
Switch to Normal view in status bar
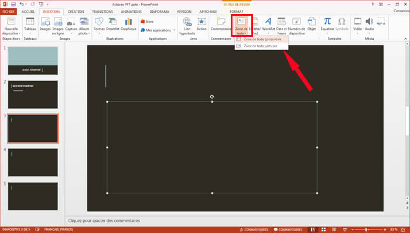coord(313,229)
